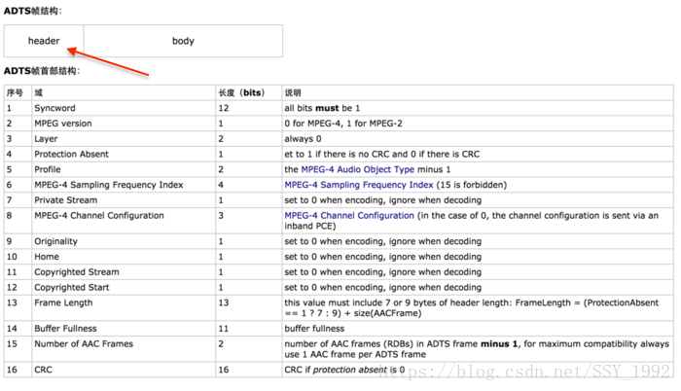Viewport: 681px width, 391px height.
Task: Select the 'Private Stream' field cell
Action: coord(124,200)
